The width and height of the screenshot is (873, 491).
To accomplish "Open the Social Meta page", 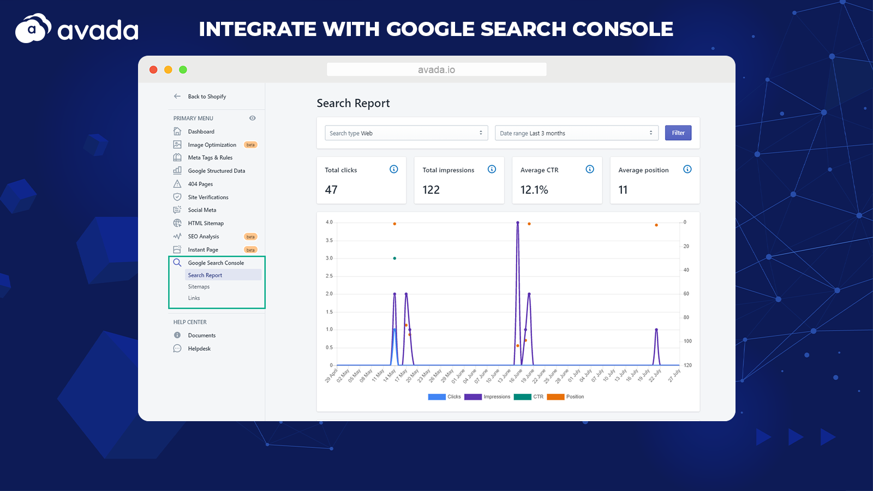I will [202, 210].
